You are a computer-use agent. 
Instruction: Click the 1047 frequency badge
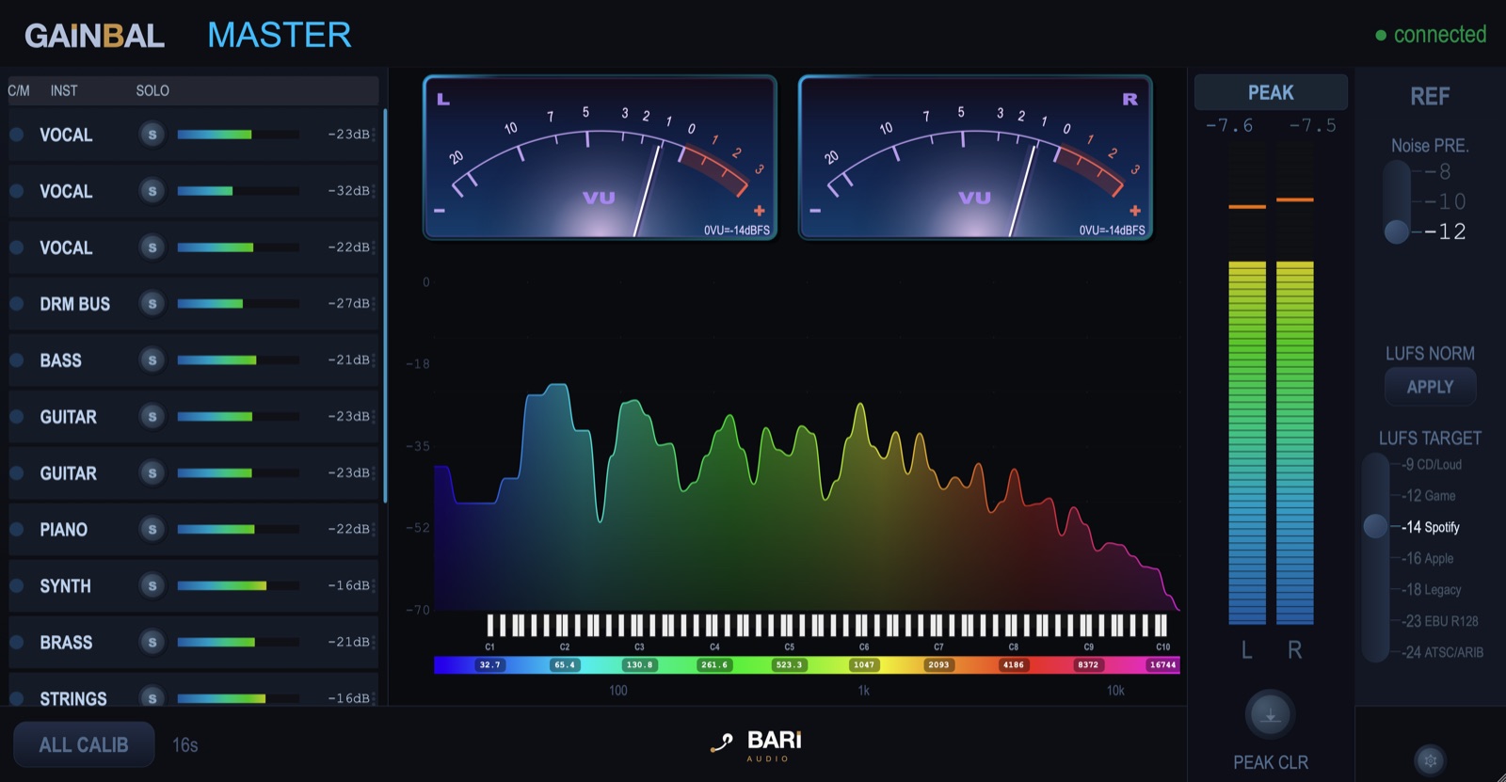pos(863,664)
